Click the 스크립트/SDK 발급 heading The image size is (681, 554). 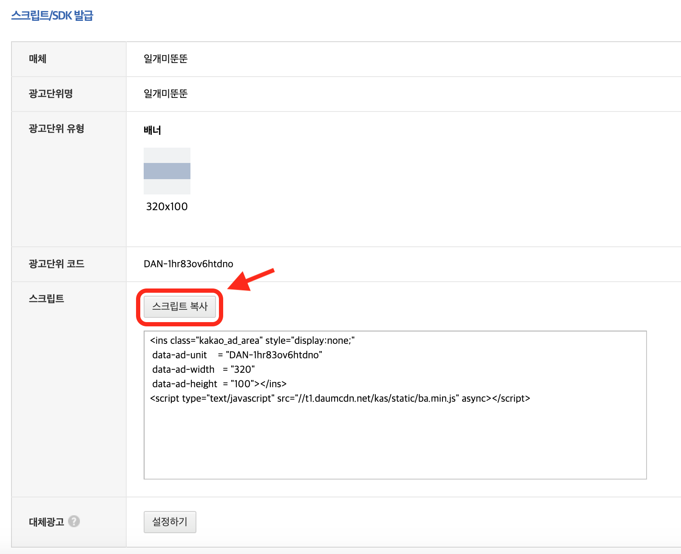coord(52,16)
